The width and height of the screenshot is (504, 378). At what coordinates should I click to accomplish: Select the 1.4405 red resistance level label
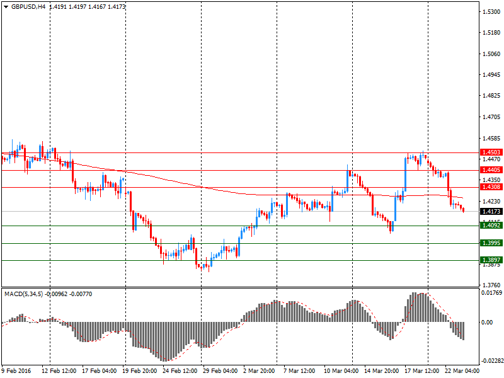click(x=491, y=170)
